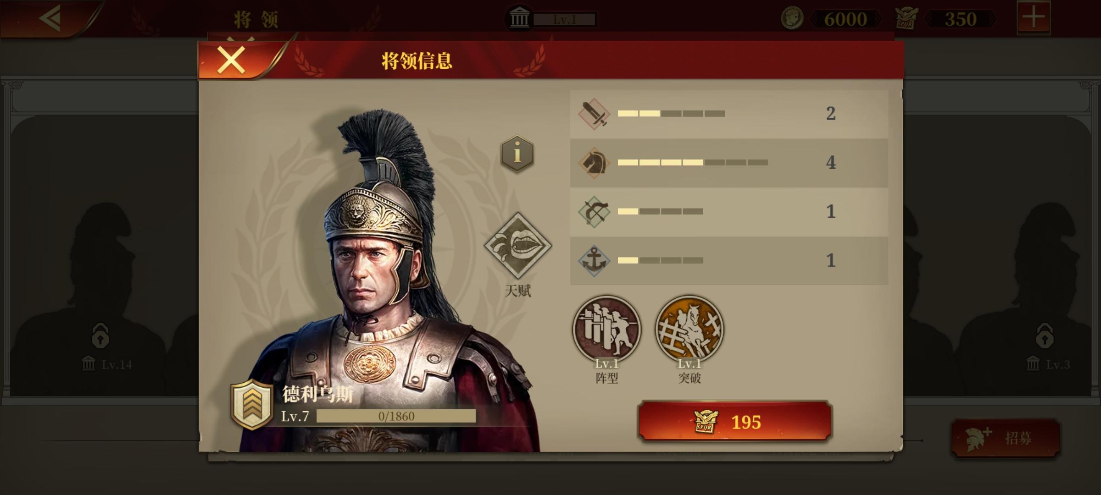The image size is (1101, 495).
Task: Click the general info "i" hexagon icon
Action: coord(517,154)
